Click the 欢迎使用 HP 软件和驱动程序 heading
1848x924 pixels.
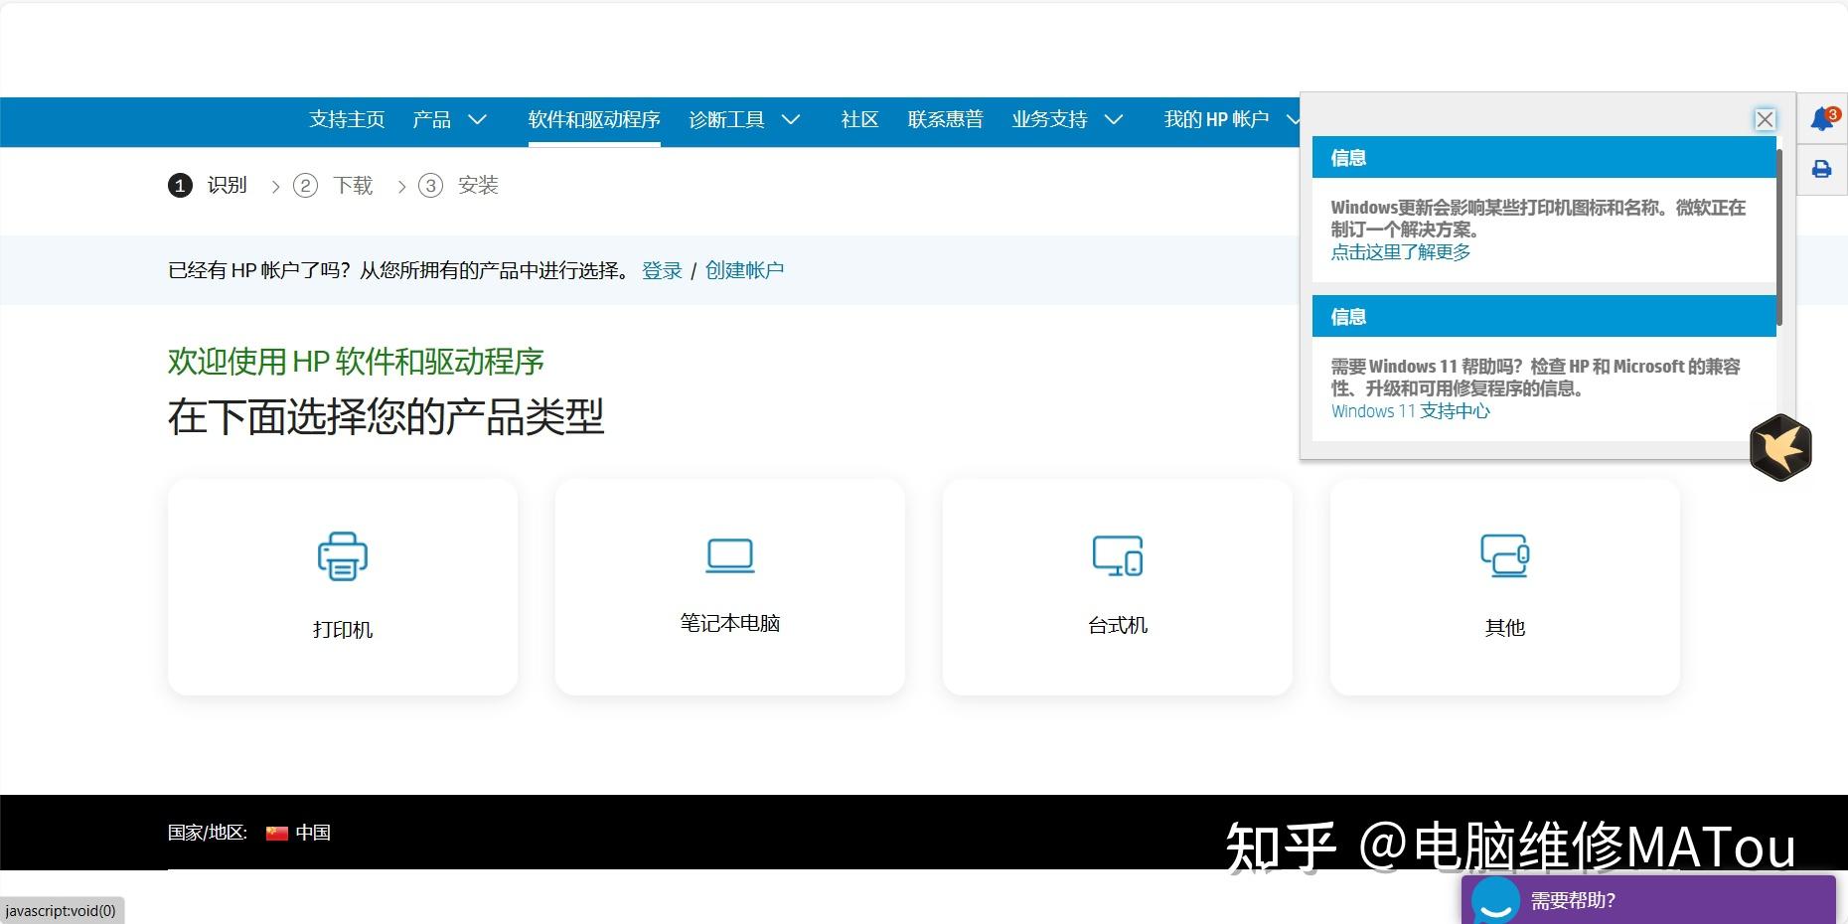(x=356, y=362)
